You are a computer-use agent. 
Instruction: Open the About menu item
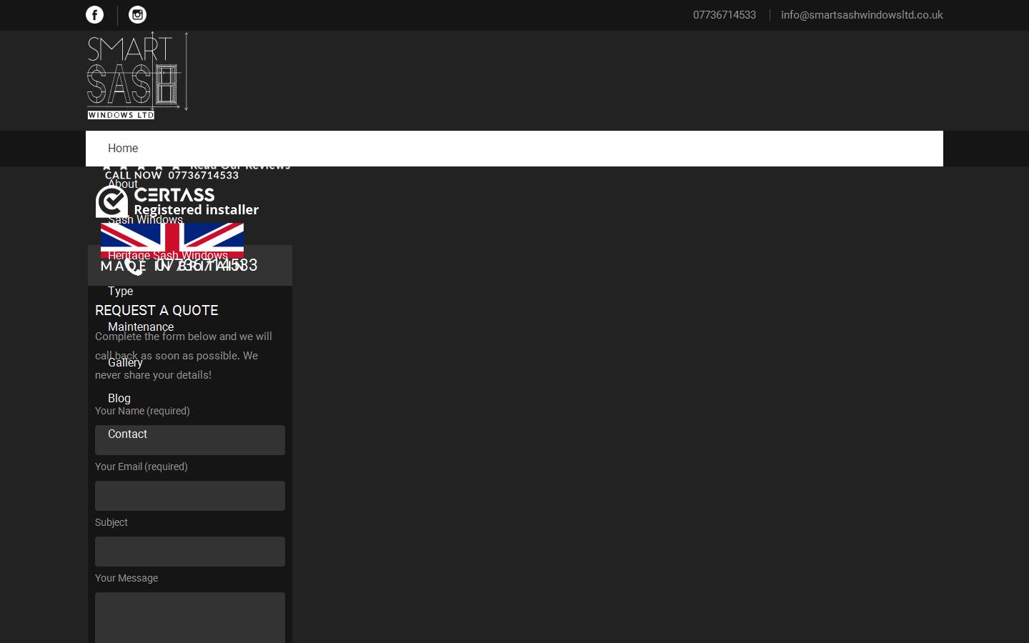(123, 184)
